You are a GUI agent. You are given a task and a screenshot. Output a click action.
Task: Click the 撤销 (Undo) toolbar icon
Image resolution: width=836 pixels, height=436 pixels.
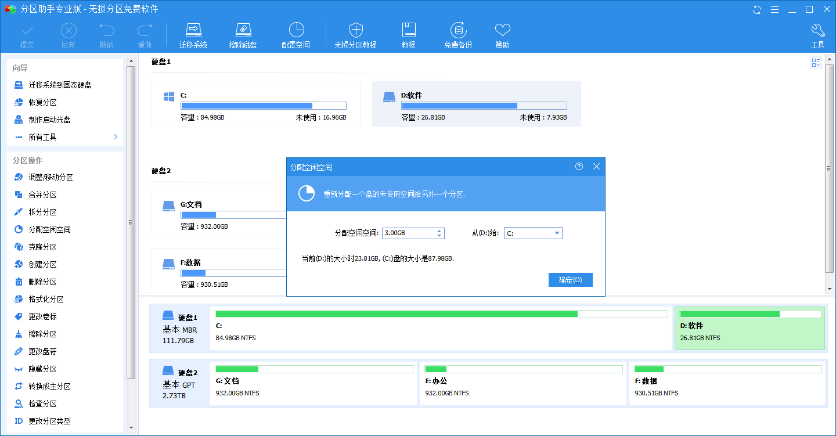107,36
